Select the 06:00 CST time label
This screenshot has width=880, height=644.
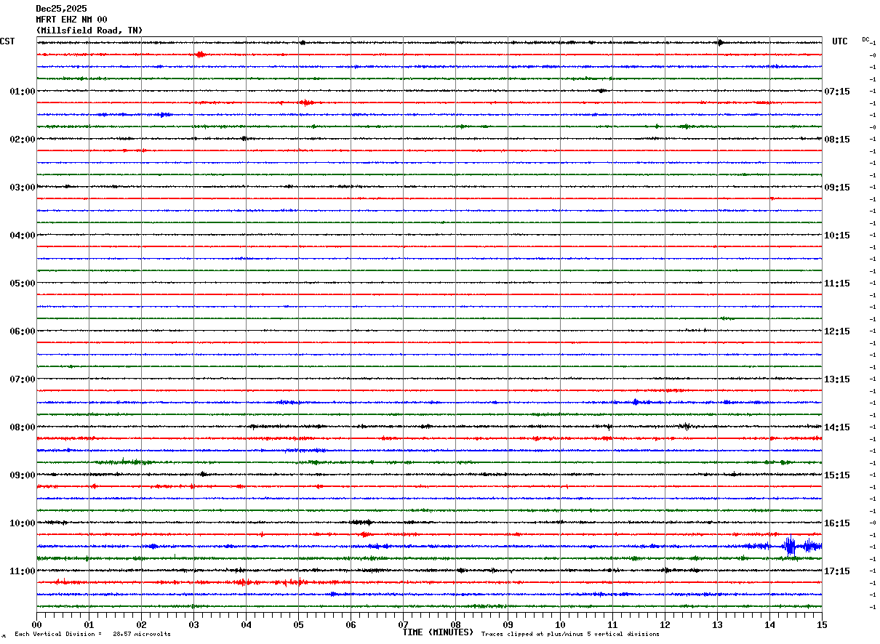23,331
